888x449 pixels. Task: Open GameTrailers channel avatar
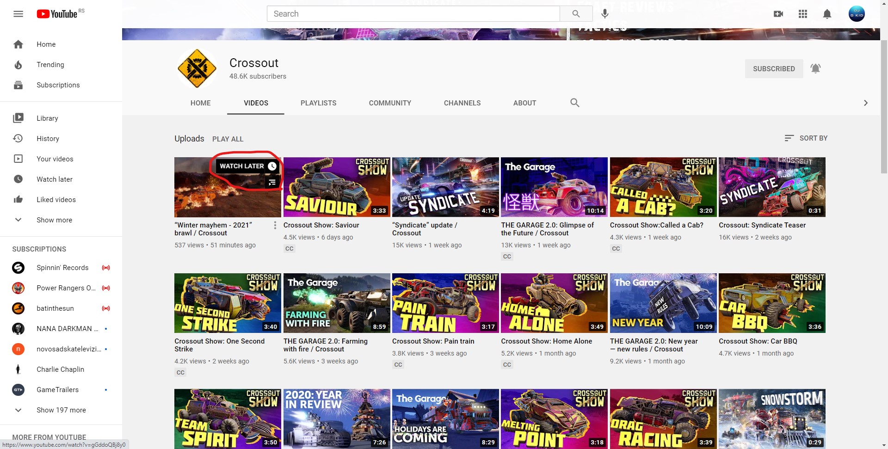pyautogui.click(x=18, y=390)
